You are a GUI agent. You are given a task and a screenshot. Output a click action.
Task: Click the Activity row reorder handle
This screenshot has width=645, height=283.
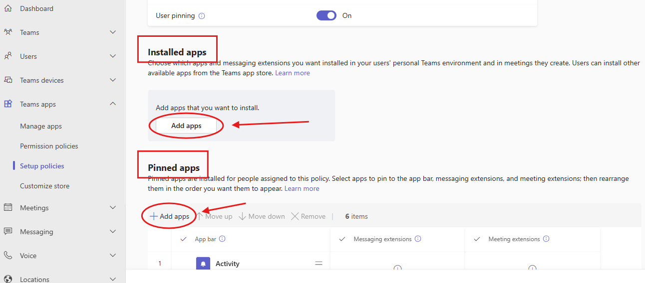click(x=319, y=264)
